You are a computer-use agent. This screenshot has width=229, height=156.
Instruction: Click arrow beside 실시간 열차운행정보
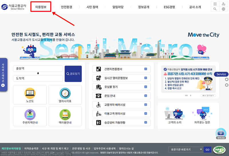pos(146,78)
